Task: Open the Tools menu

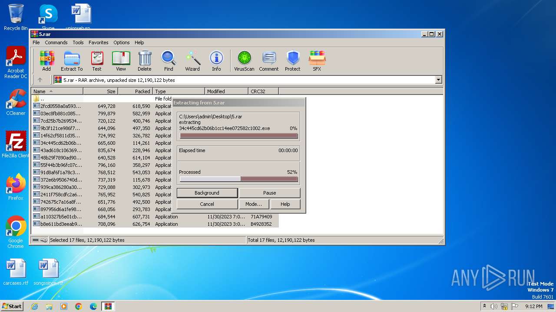Action: (78, 42)
